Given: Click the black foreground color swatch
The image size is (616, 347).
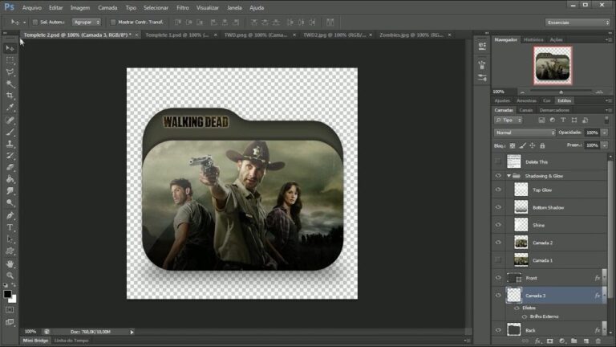Looking at the screenshot, I should coord(7,294).
